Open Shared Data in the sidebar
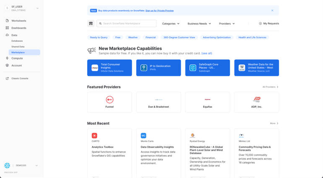 click(x=18, y=46)
